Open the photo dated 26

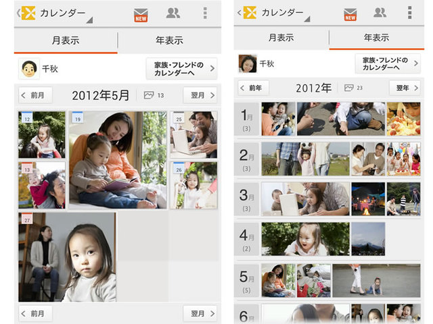click(193, 185)
